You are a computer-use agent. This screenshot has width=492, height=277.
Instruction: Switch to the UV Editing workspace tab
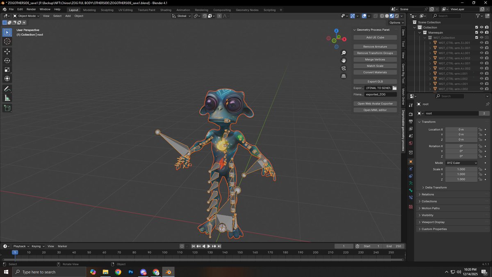[x=125, y=10]
